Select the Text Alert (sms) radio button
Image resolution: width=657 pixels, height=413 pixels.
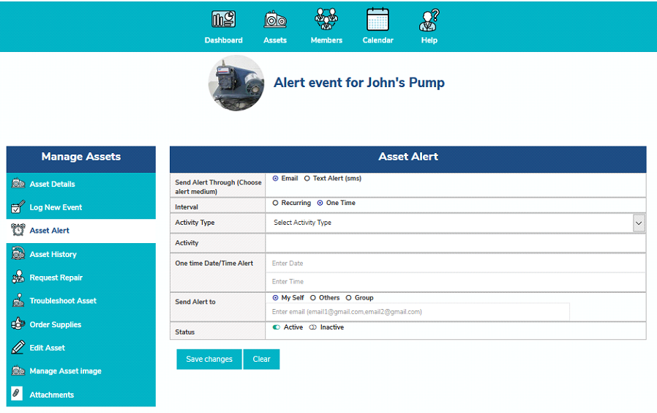307,178
